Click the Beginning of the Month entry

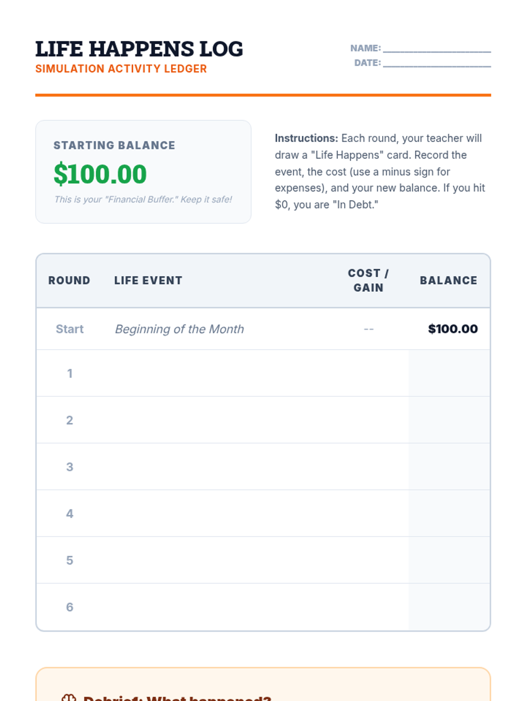pos(179,329)
